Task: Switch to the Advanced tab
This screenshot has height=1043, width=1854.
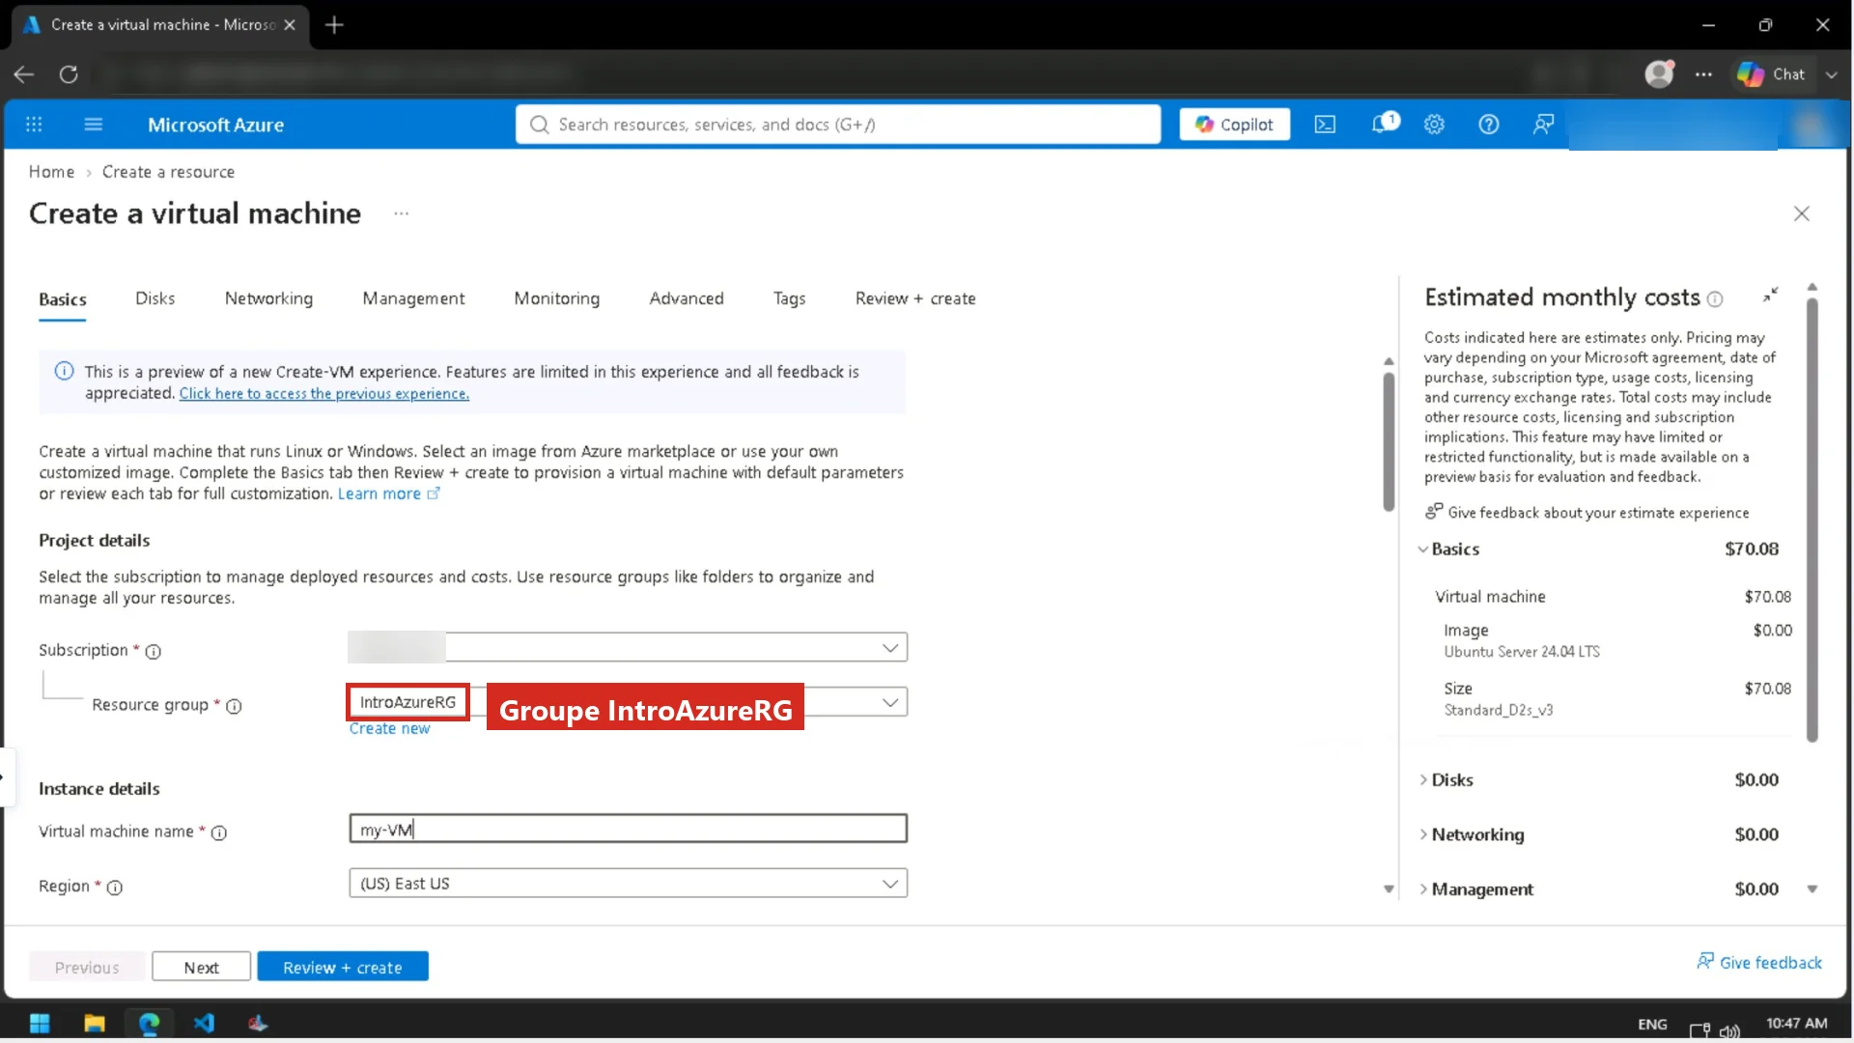Action: click(686, 299)
